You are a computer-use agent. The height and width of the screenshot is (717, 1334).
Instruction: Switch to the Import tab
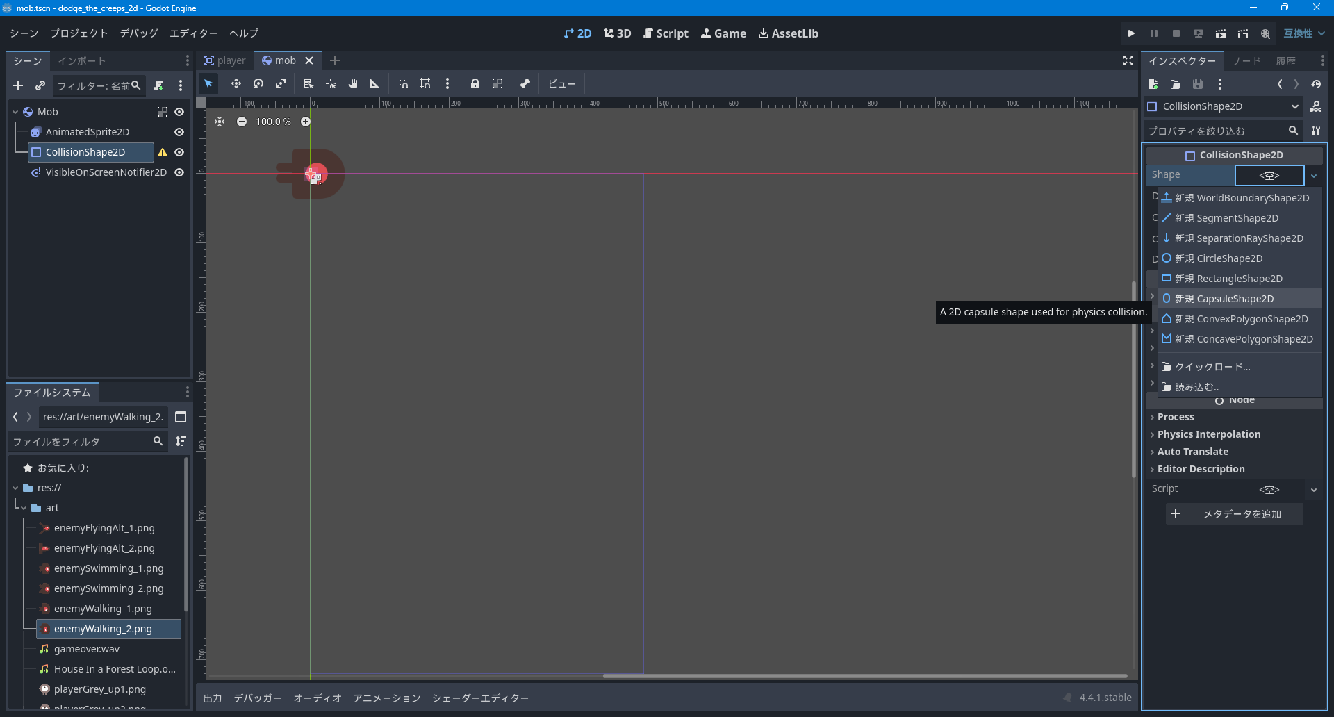click(81, 61)
